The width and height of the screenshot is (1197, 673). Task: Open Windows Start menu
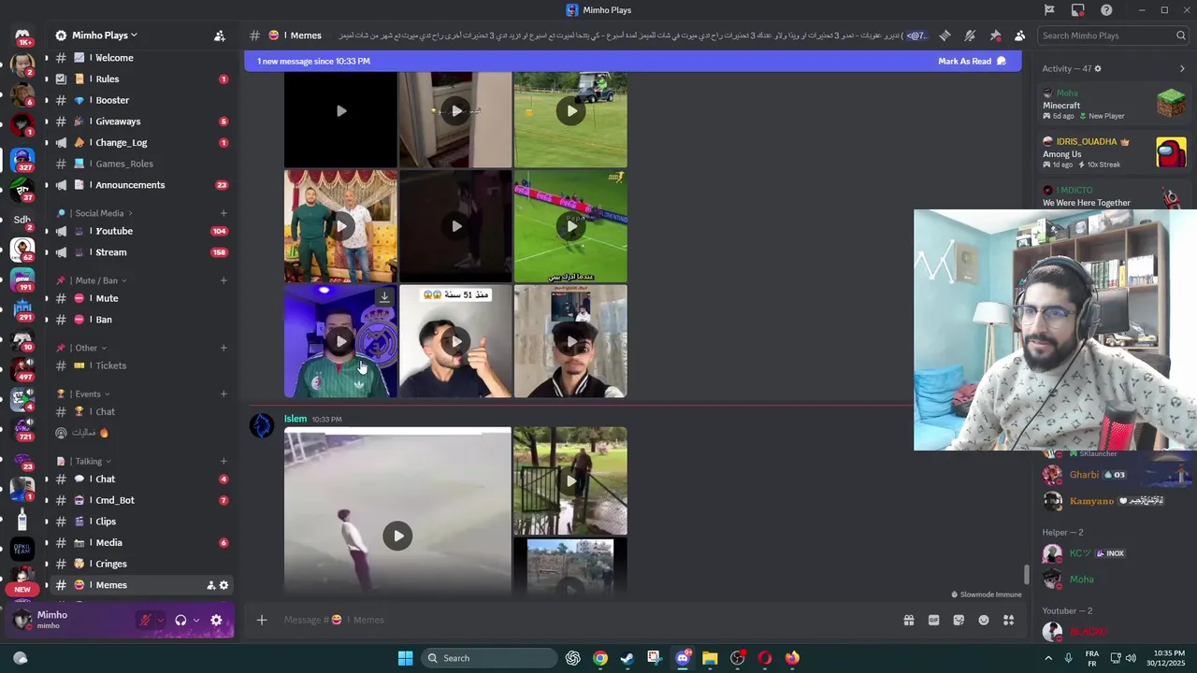(x=405, y=658)
